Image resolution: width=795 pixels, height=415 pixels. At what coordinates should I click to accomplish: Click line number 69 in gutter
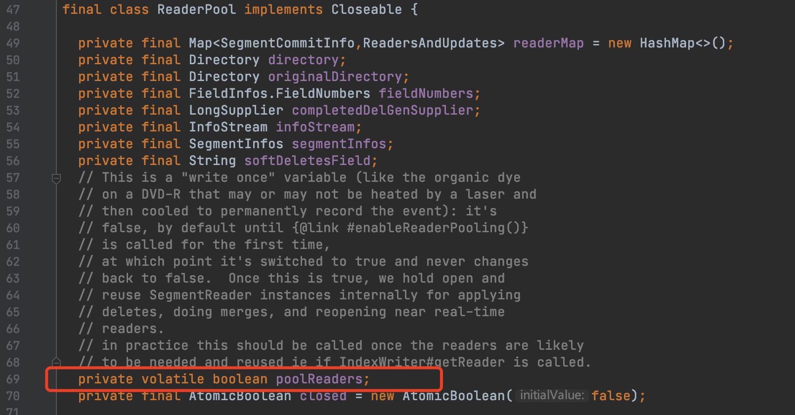[13, 379]
